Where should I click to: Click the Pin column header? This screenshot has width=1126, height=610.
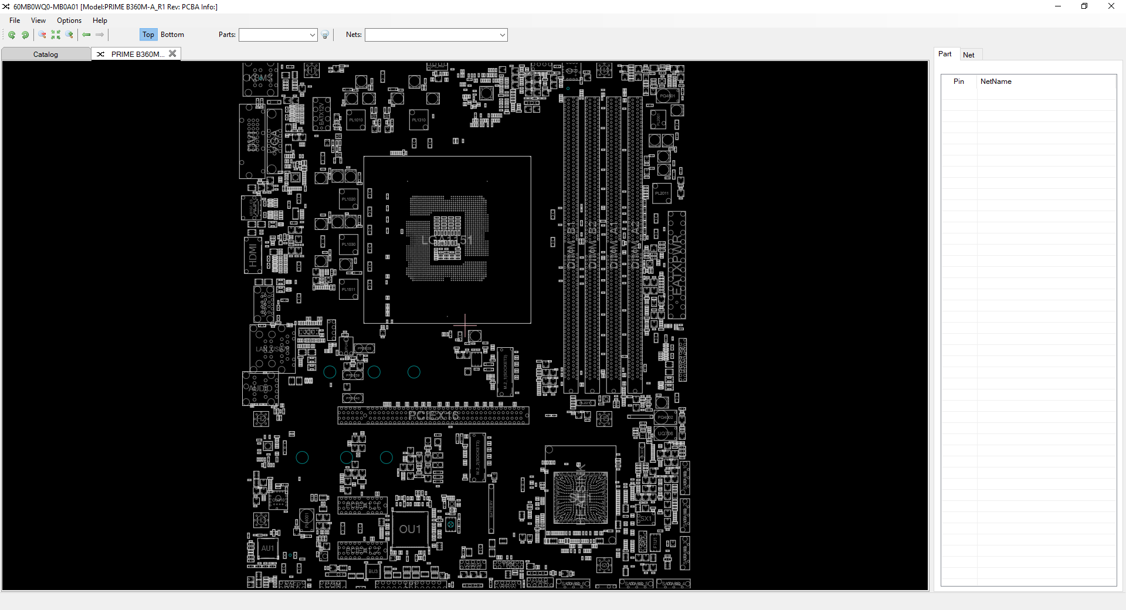click(x=959, y=82)
